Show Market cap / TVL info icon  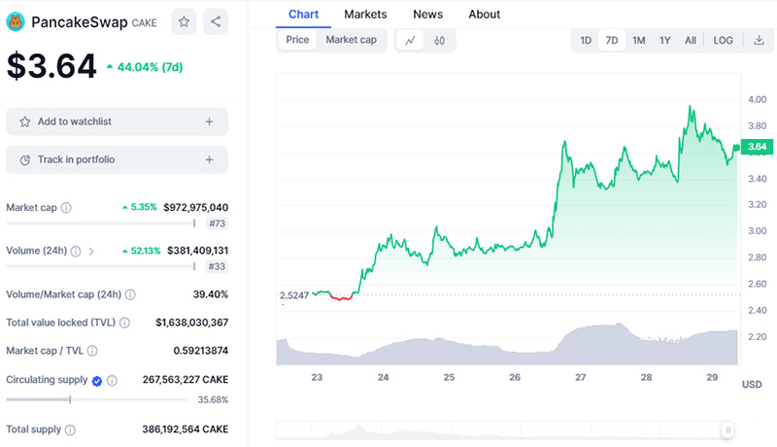tap(92, 351)
